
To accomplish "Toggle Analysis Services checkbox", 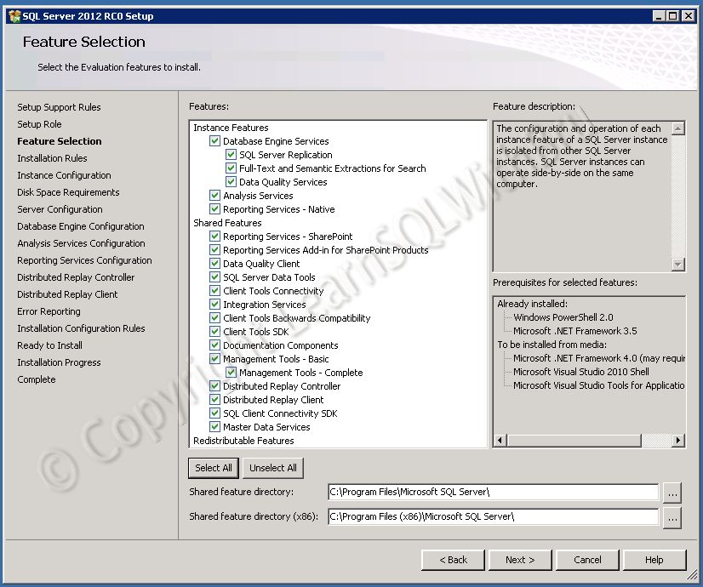I will click(x=214, y=196).
